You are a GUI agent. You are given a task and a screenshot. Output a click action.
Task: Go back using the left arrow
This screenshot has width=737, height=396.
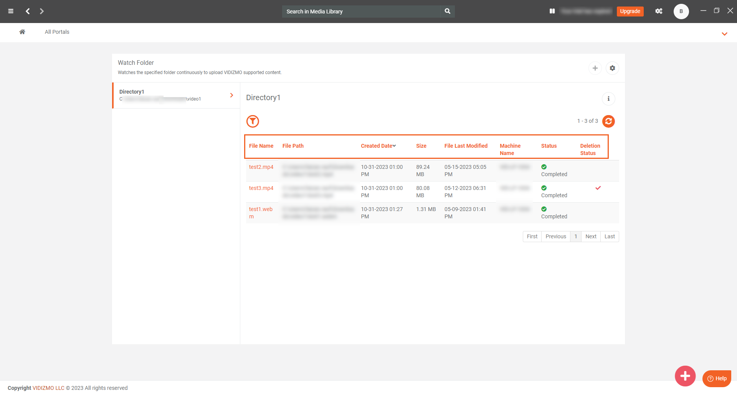28,11
